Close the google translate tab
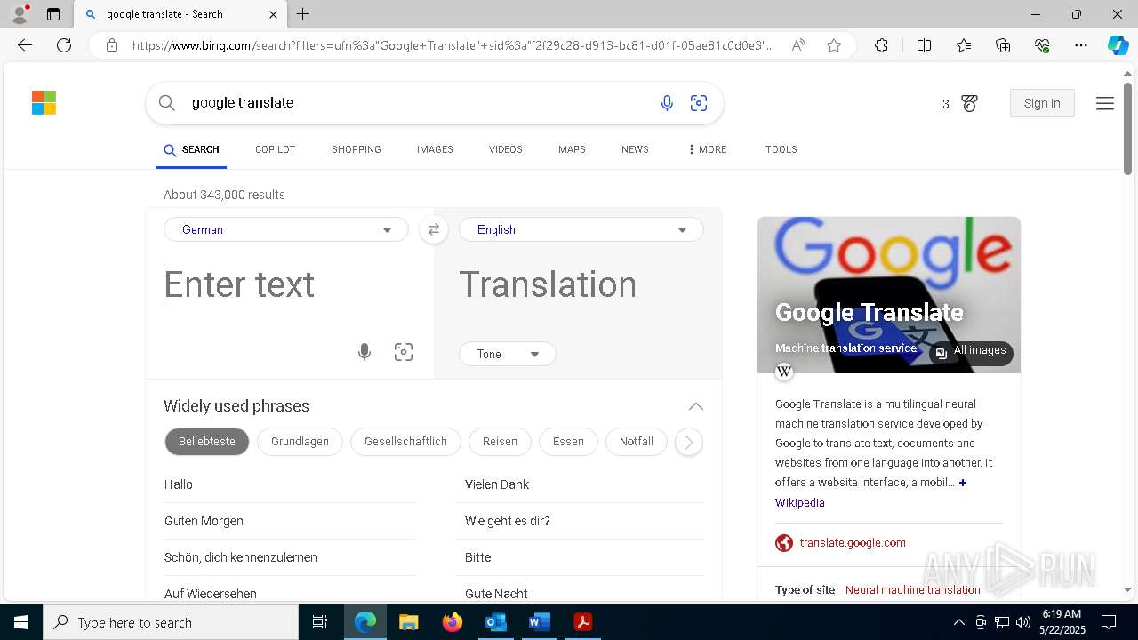The height and width of the screenshot is (640, 1138). [x=273, y=14]
